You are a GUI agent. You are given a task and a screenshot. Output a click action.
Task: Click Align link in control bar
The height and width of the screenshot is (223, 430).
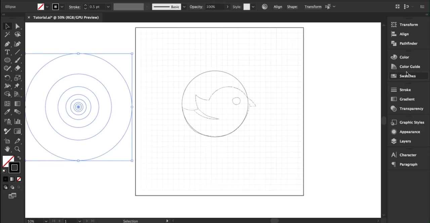[x=278, y=7]
